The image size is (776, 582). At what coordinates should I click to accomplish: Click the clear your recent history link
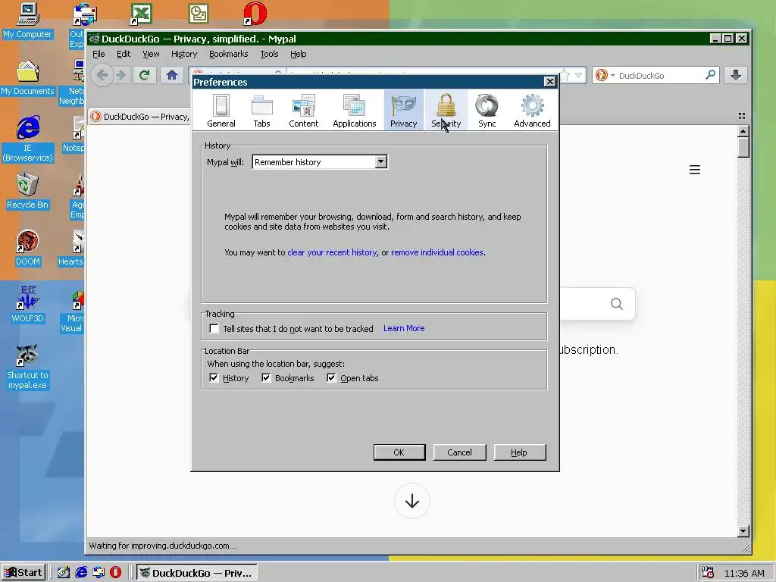point(332,252)
